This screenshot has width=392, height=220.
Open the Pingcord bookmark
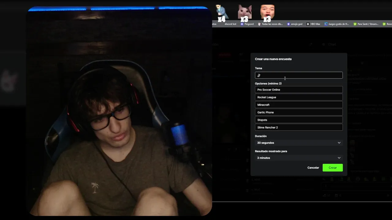[x=247, y=24]
